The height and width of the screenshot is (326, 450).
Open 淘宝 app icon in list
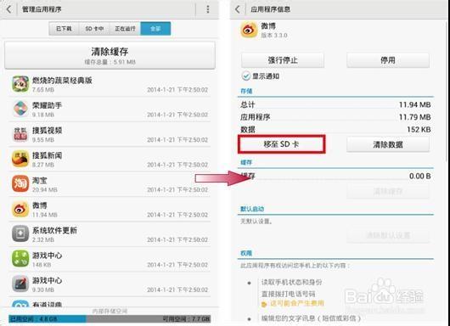tap(20, 184)
